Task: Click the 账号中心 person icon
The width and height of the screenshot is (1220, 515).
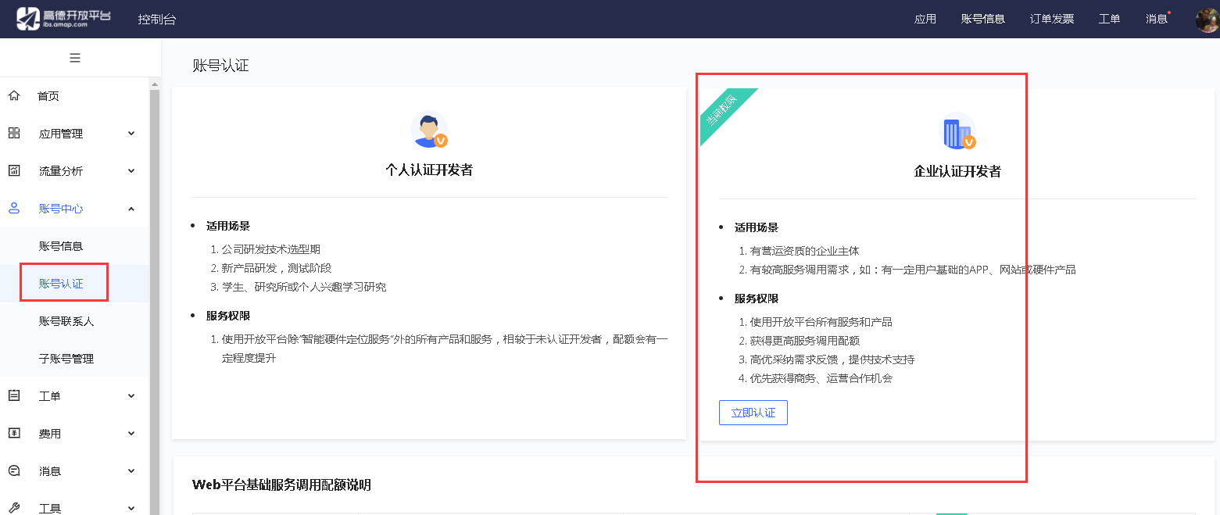Action: click(x=14, y=209)
